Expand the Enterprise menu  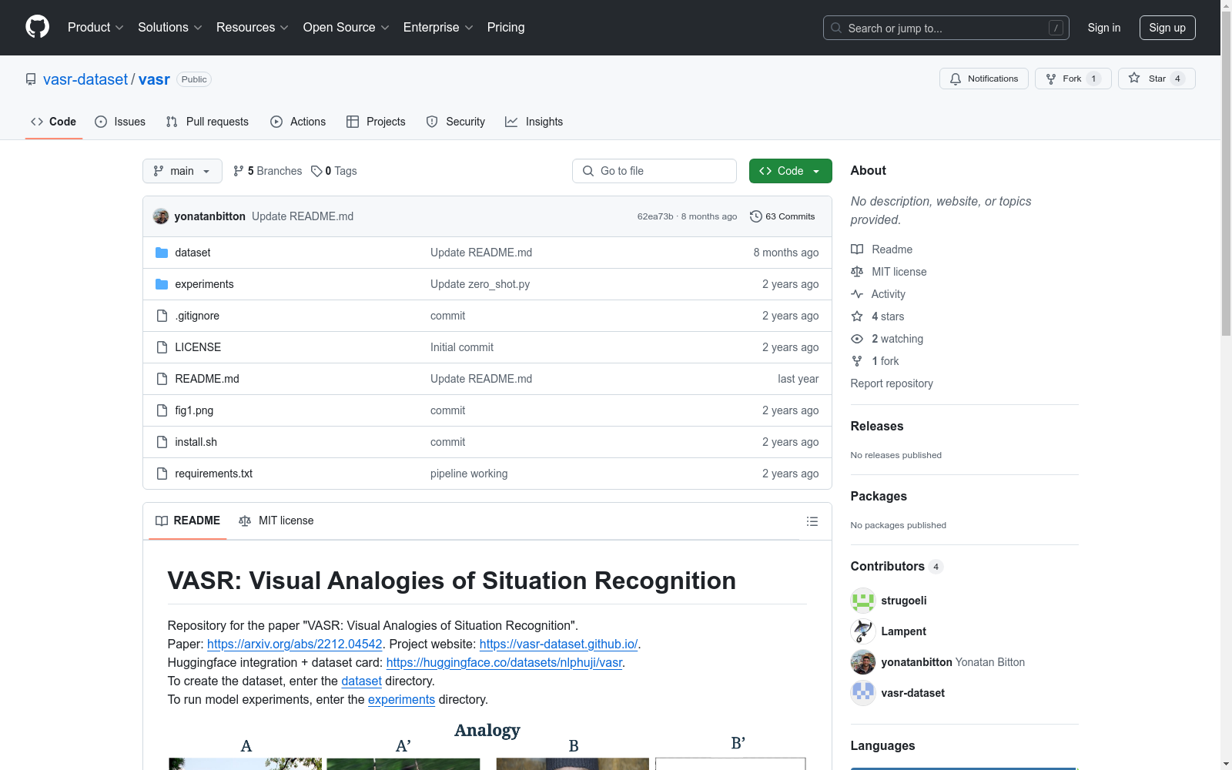[438, 28]
